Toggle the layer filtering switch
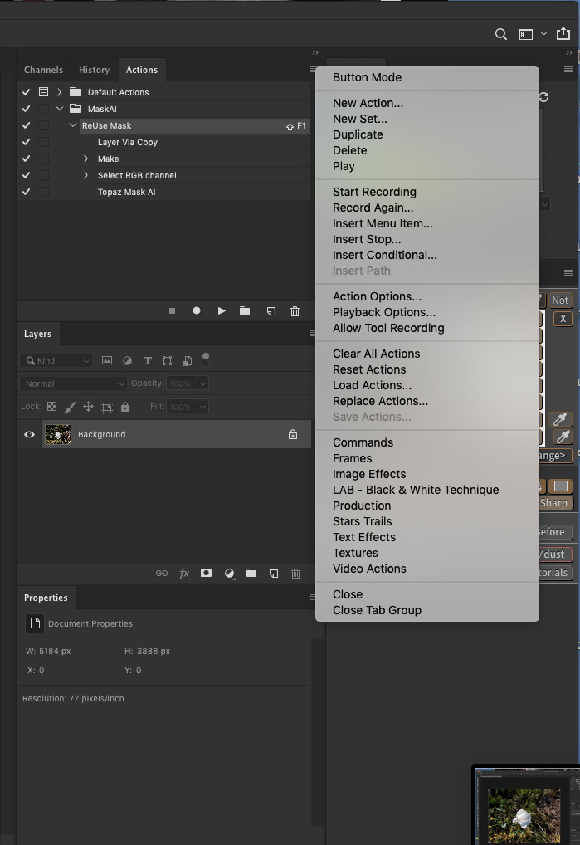The width and height of the screenshot is (580, 845). pos(205,360)
